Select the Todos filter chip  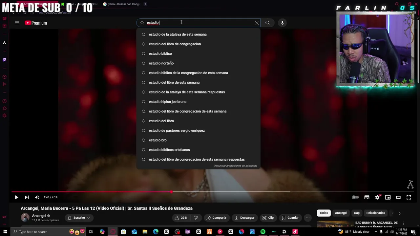click(x=324, y=213)
